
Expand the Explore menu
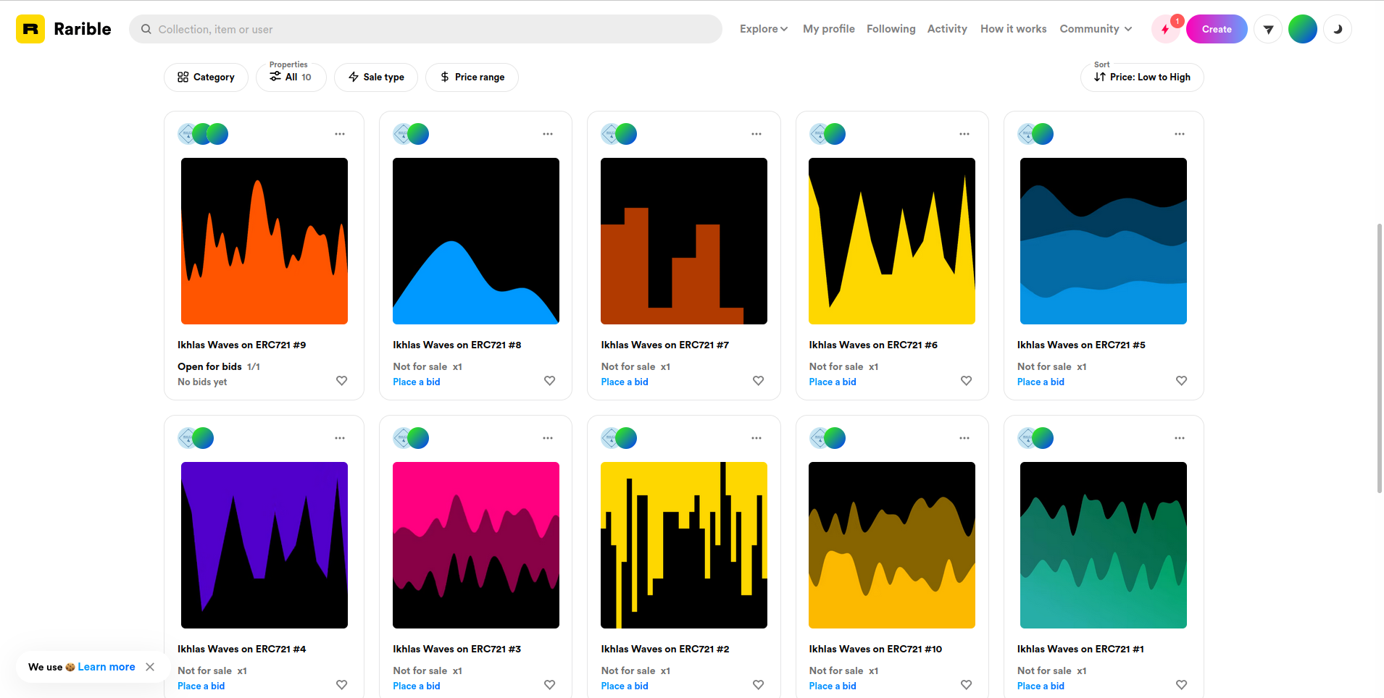(x=764, y=29)
